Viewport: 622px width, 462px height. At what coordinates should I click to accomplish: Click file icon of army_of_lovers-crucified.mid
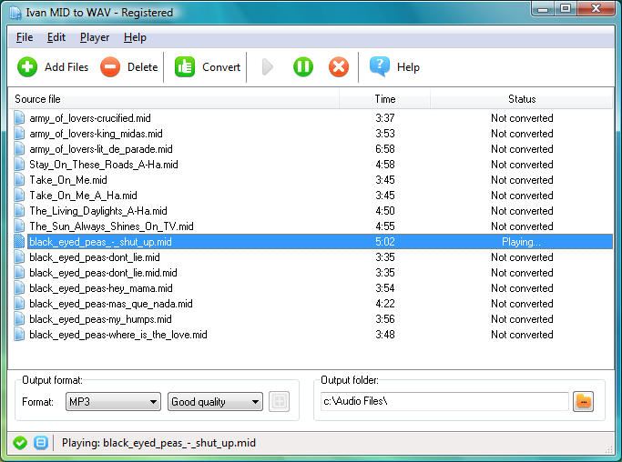(19, 118)
